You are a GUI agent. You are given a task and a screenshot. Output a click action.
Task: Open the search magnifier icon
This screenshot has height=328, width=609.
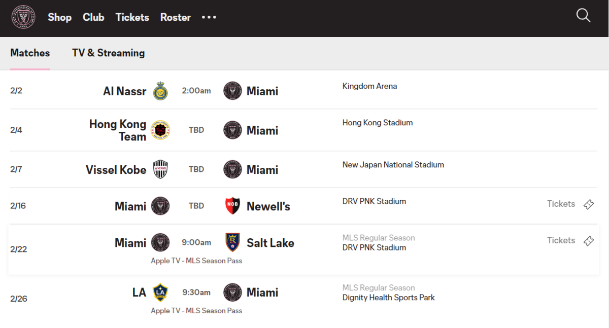click(584, 16)
